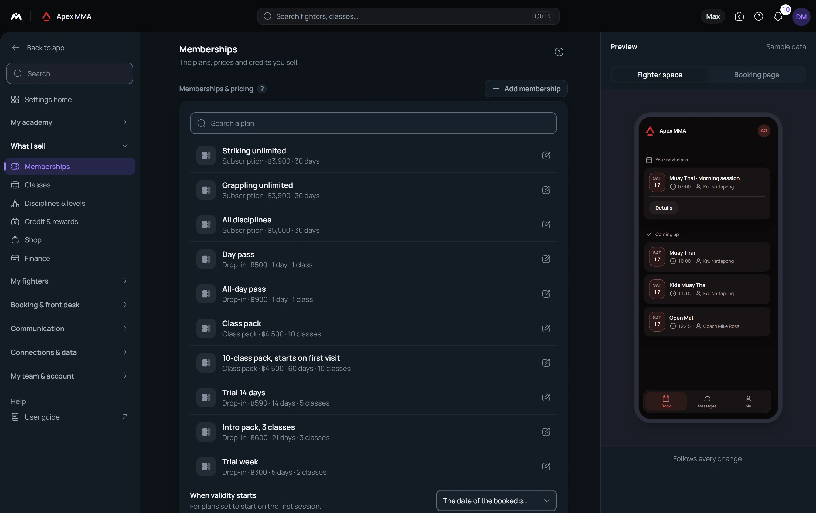Click the AO avatar in phone preview
The image size is (816, 513).
coord(763,130)
